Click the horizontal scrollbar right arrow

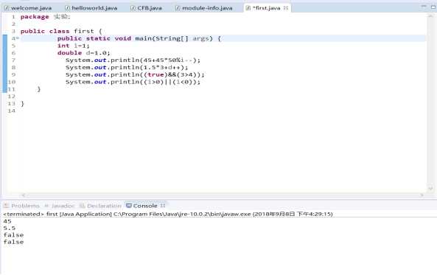422,195
